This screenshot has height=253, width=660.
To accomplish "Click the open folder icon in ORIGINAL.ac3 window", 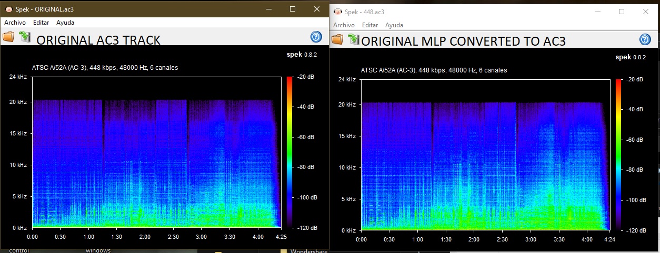I will tap(8, 37).
